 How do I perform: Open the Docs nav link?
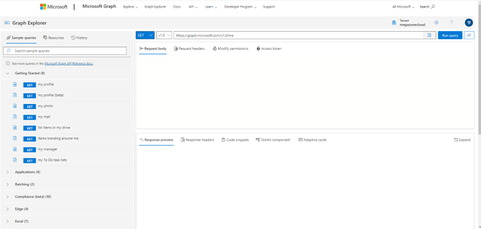click(x=177, y=7)
